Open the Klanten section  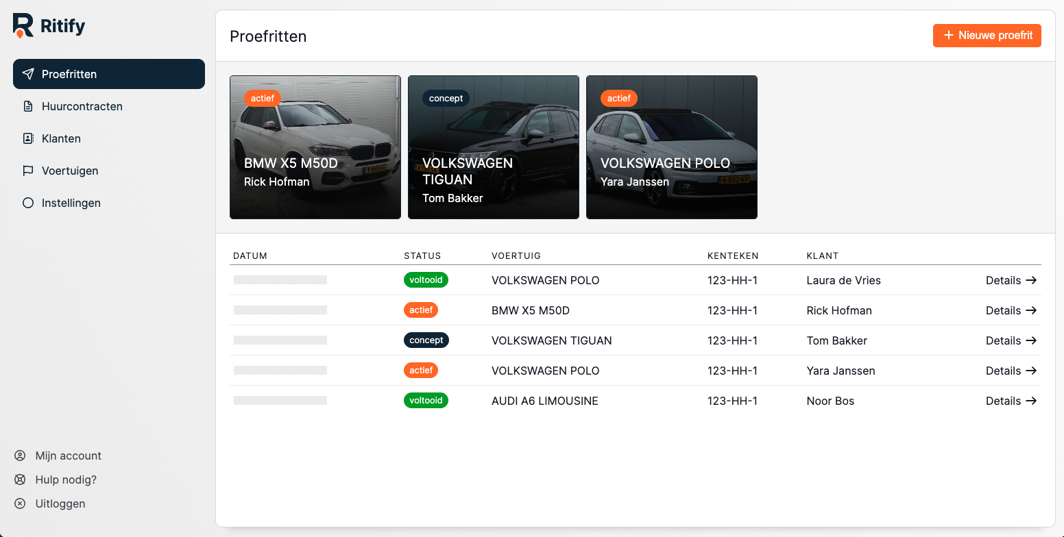pos(109,138)
